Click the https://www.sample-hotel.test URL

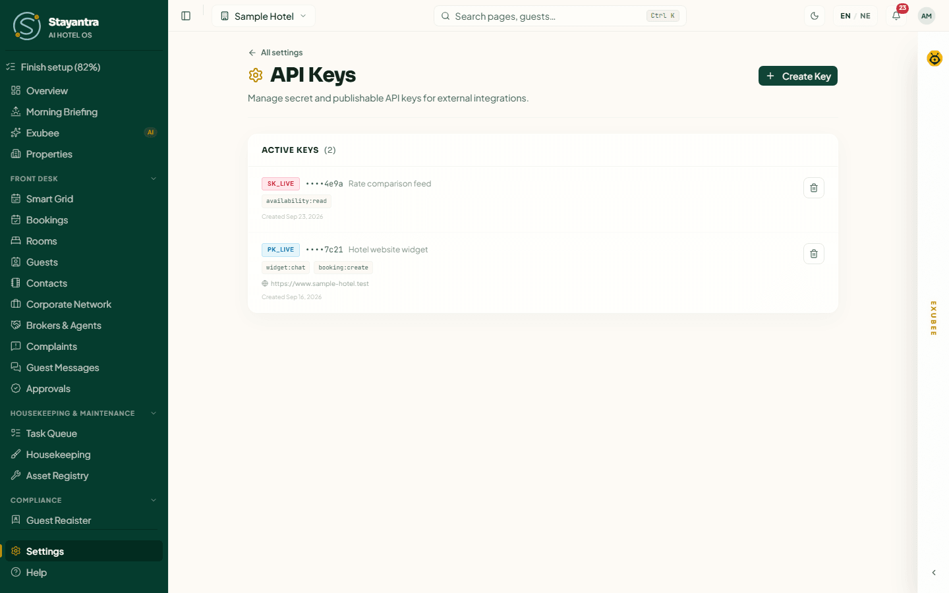[320, 284]
